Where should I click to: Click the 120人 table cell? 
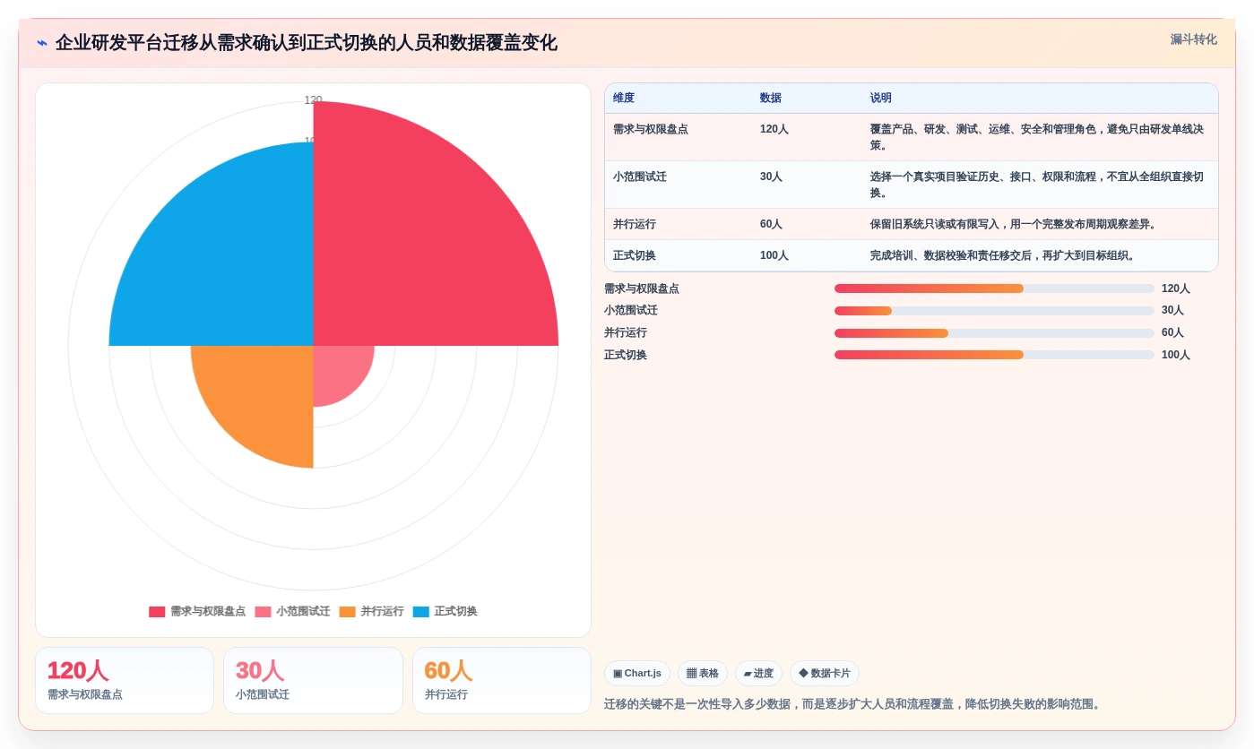coord(774,129)
